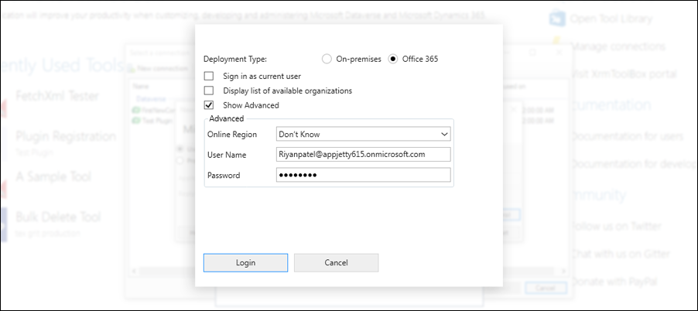Viewport: 698px width, 311px height.
Task: Select On-premises deployment type
Action: [x=327, y=59]
